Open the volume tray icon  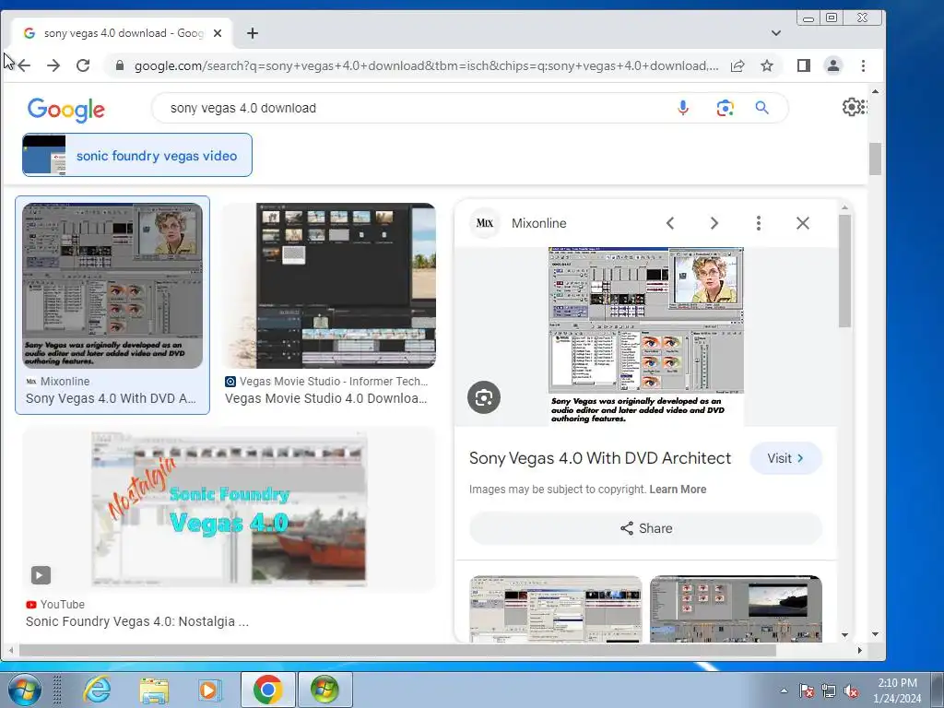(x=851, y=690)
